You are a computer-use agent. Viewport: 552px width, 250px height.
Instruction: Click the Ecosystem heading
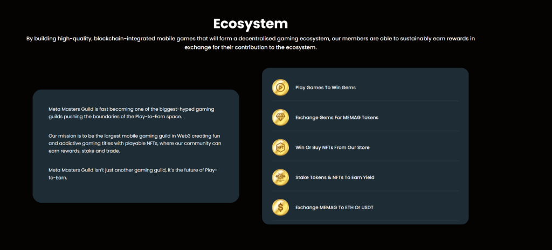250,24
